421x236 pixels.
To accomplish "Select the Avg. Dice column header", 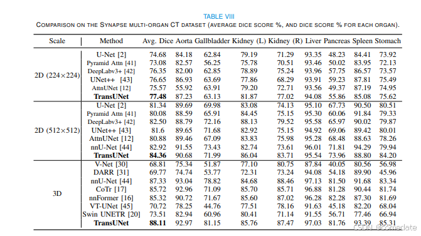I will [158, 41].
